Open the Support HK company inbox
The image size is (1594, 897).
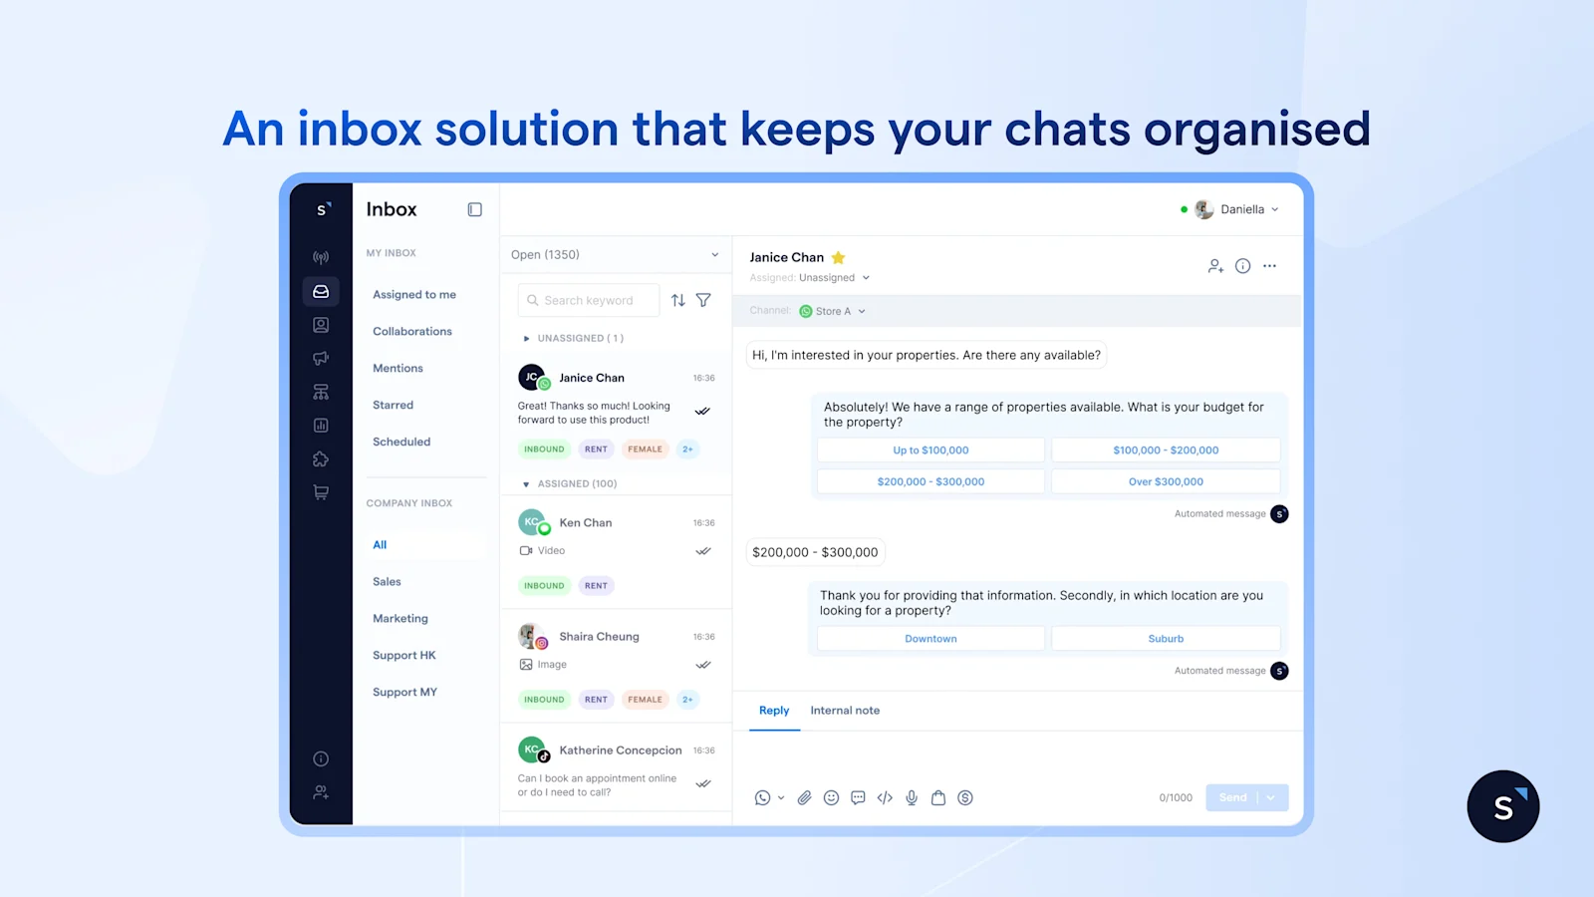(403, 655)
